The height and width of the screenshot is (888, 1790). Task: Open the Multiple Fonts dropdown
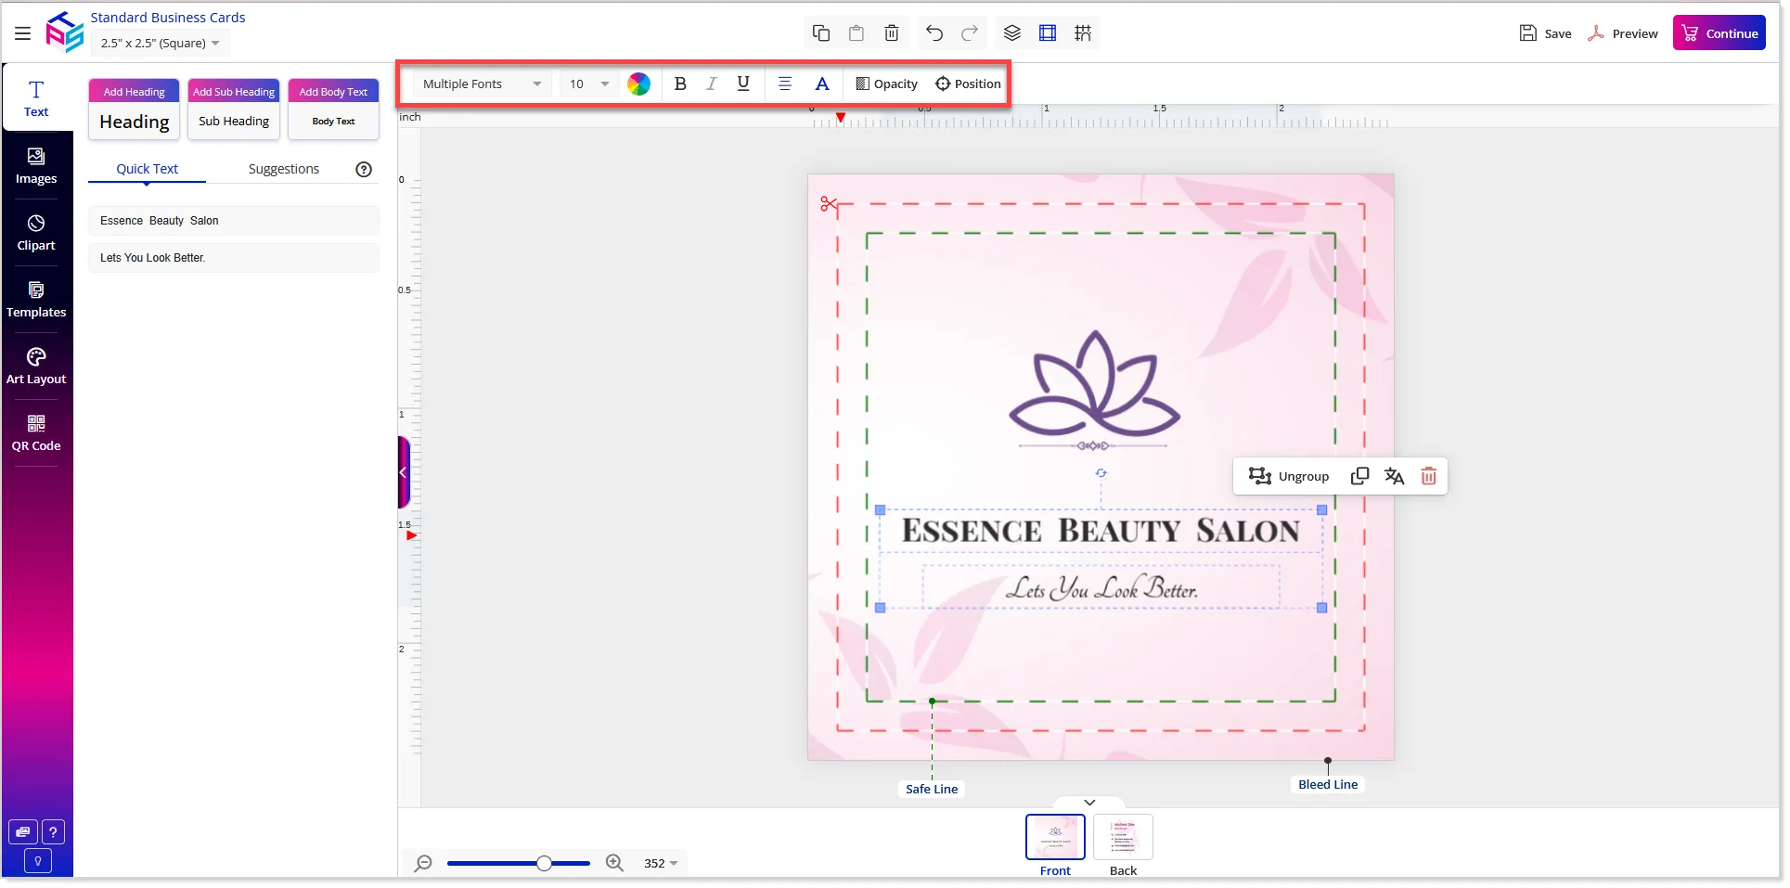482,84
